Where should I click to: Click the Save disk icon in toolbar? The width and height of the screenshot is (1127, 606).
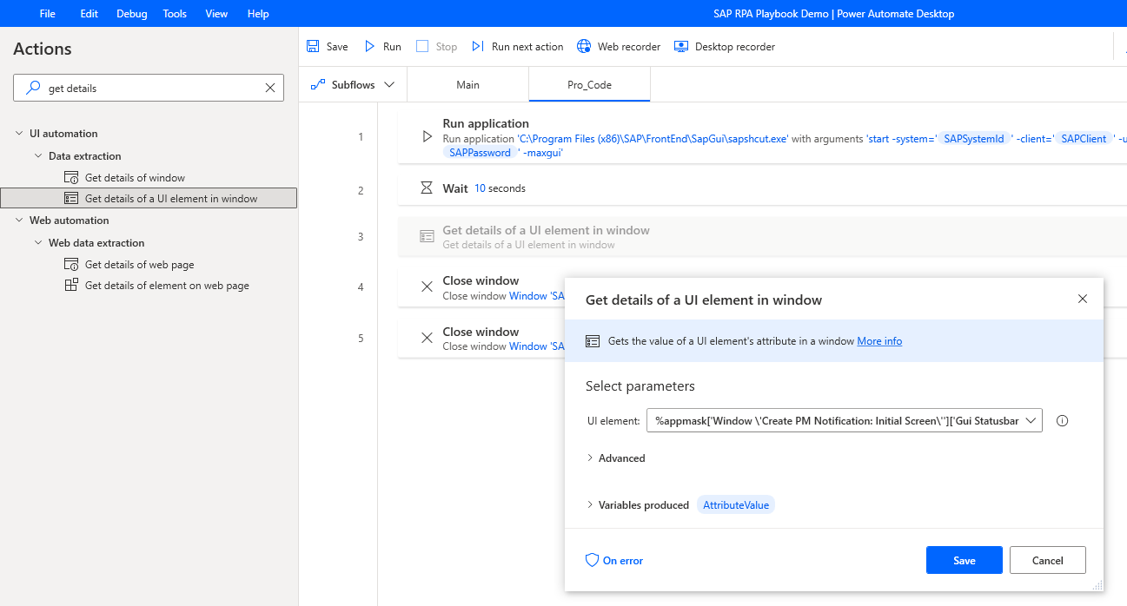313,46
